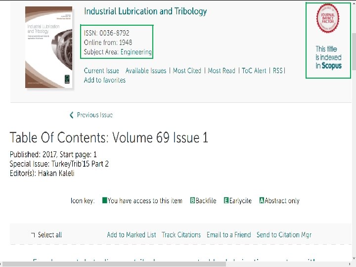
Task: View Most Read articles
Action: (222, 71)
